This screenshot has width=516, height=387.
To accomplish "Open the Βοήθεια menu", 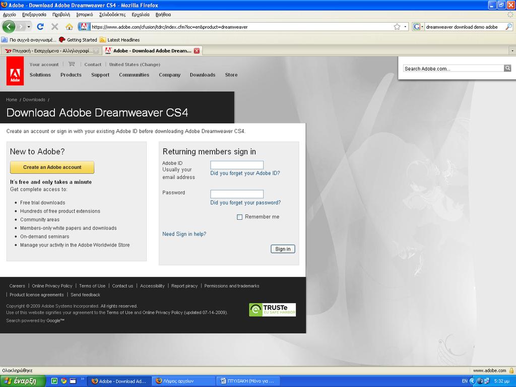I will click(163, 15).
